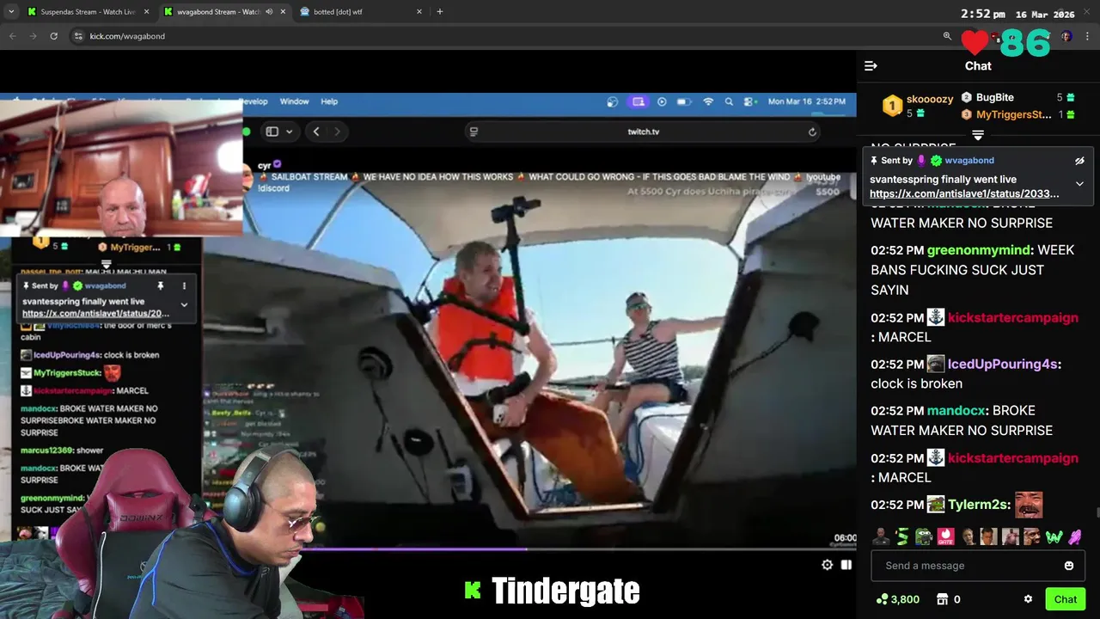
Task: Open the x.com/antislave1 pinned link
Action: (964, 194)
